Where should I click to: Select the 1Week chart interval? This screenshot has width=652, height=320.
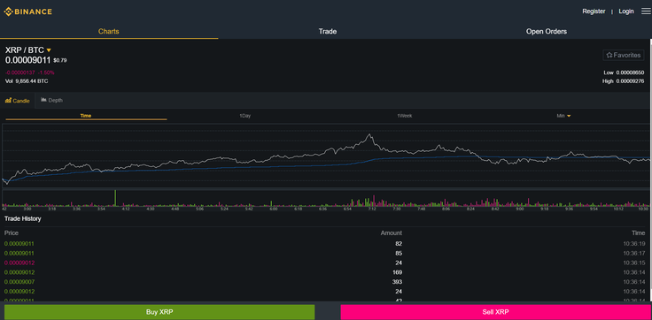404,116
